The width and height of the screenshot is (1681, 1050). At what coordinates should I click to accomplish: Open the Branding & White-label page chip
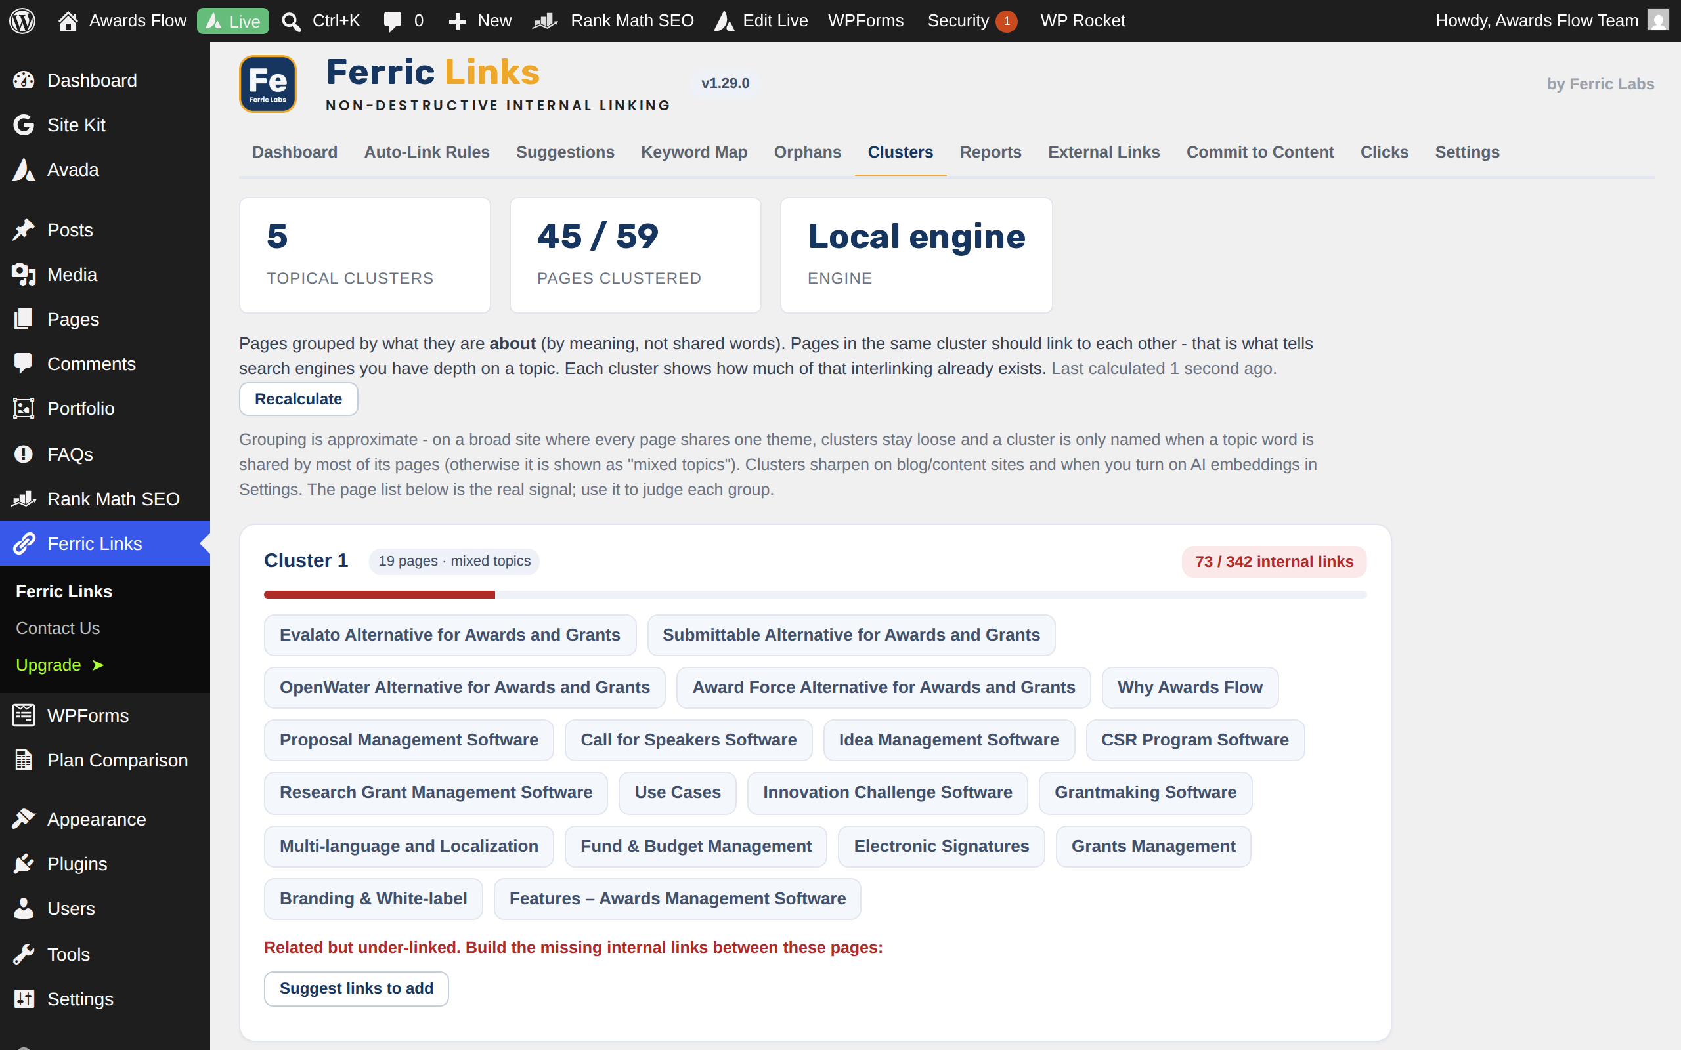pyautogui.click(x=373, y=898)
